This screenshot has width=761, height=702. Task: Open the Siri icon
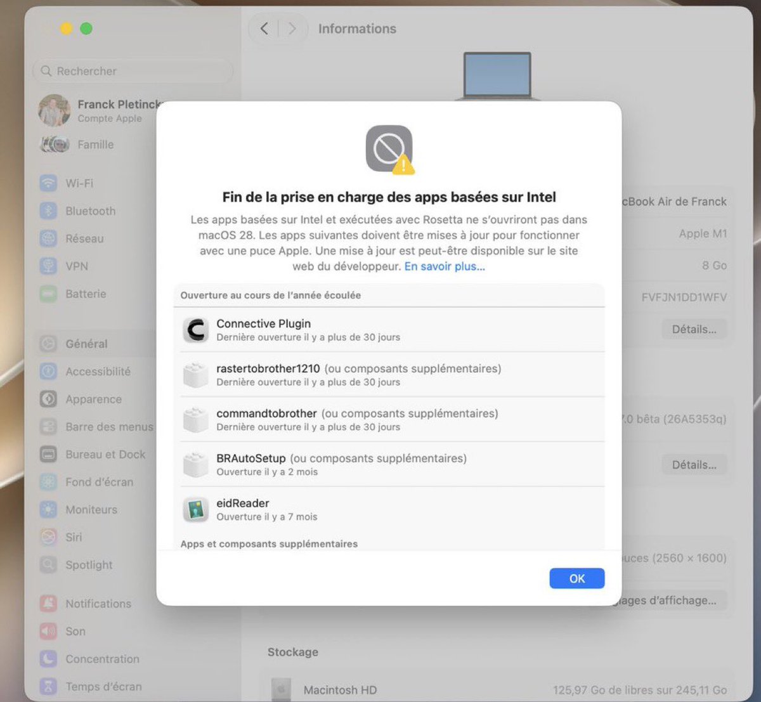pos(49,537)
